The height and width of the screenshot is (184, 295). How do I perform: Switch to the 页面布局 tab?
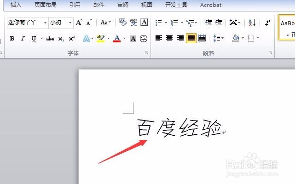[x=46, y=5]
